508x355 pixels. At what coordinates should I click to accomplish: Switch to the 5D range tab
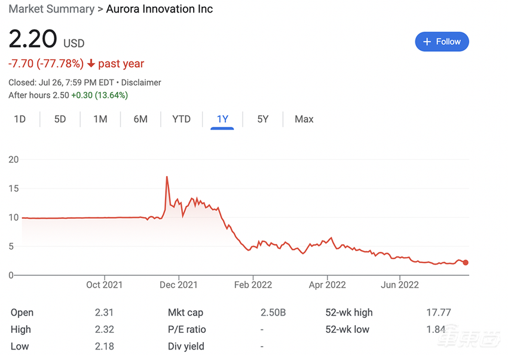coord(60,119)
